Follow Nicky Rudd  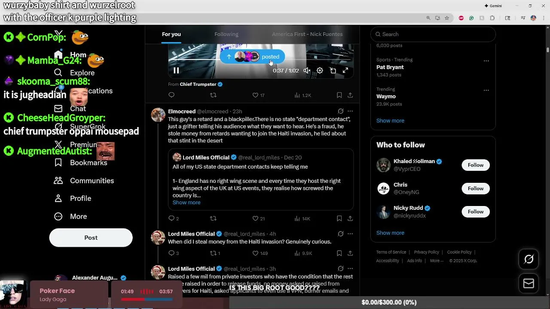476,212
